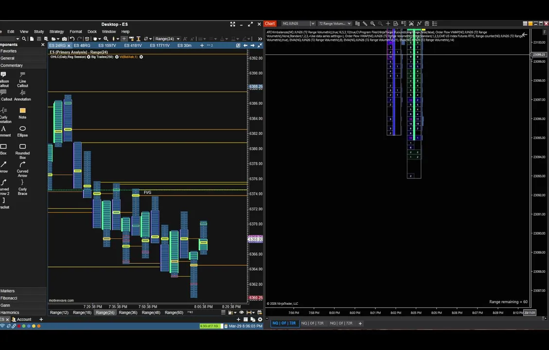This screenshot has width=549, height=350.
Task: Enable NinjaTrader crosshair cursor
Action: point(388,23)
